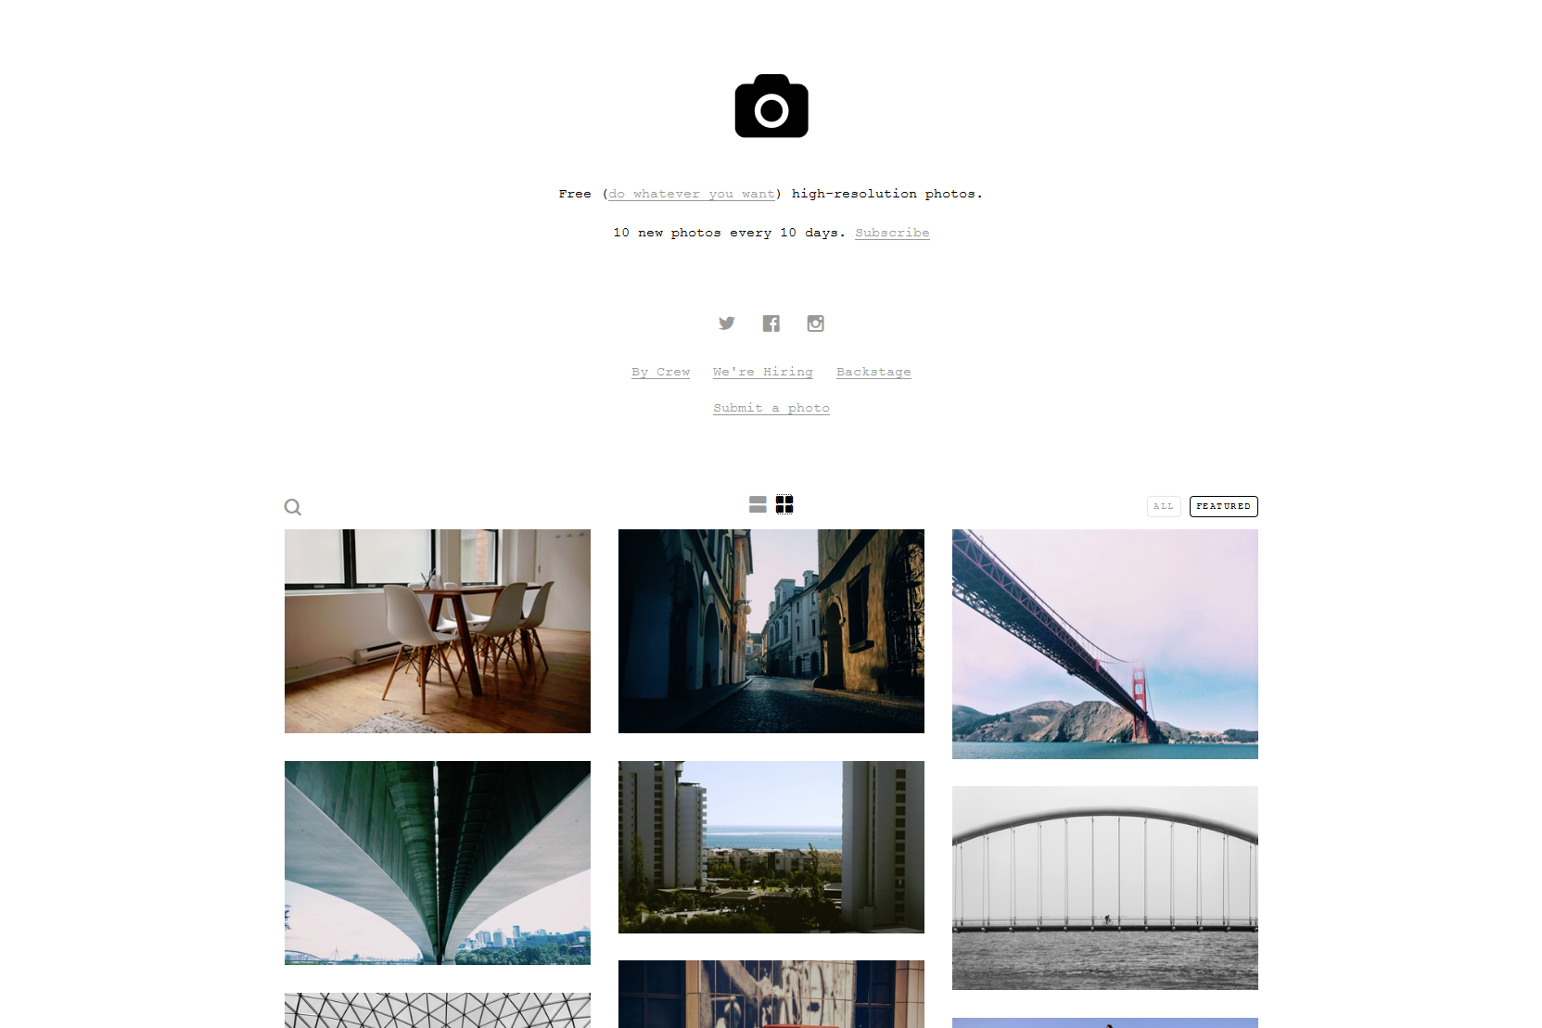Image resolution: width=1542 pixels, height=1028 pixels.
Task: Click the Subscribe link
Action: click(x=892, y=233)
